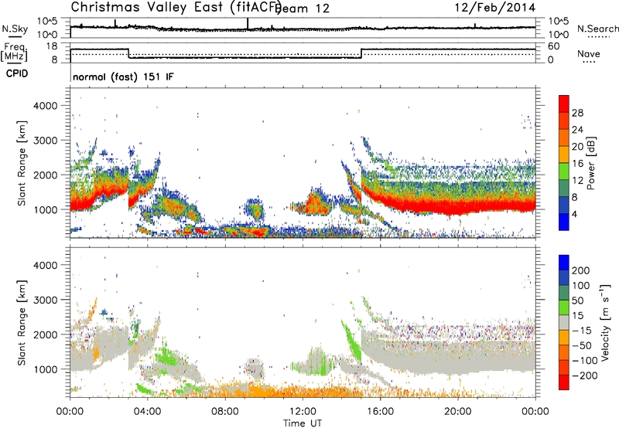Click the red bottom segment of the velocity color bar
Viewport: 619px width, 428px height.
(564, 382)
